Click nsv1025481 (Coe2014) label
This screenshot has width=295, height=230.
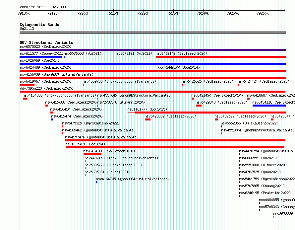click(x=85, y=144)
